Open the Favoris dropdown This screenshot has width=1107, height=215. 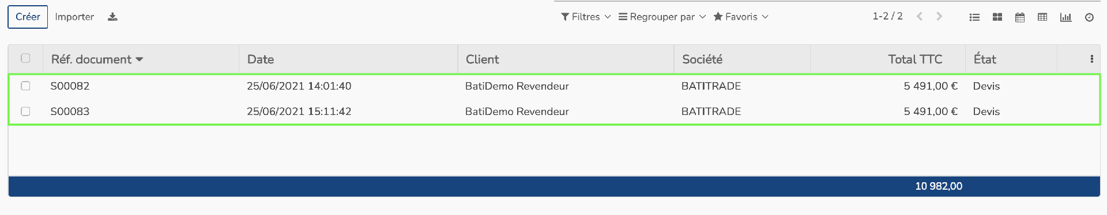[x=741, y=17]
